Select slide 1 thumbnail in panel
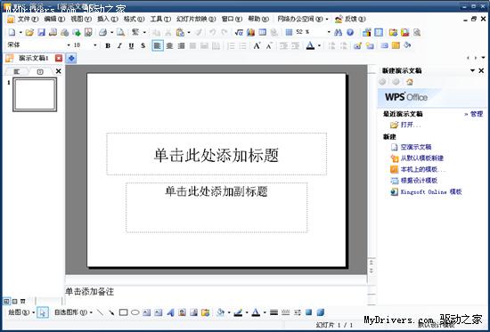This screenshot has height=332, width=490. 35,94
